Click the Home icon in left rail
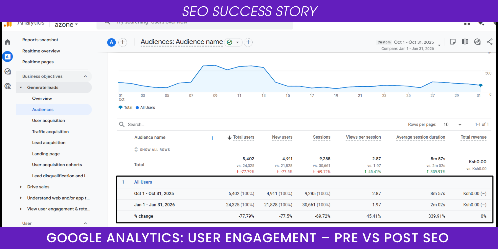This screenshot has height=249, width=498. [x=7, y=42]
